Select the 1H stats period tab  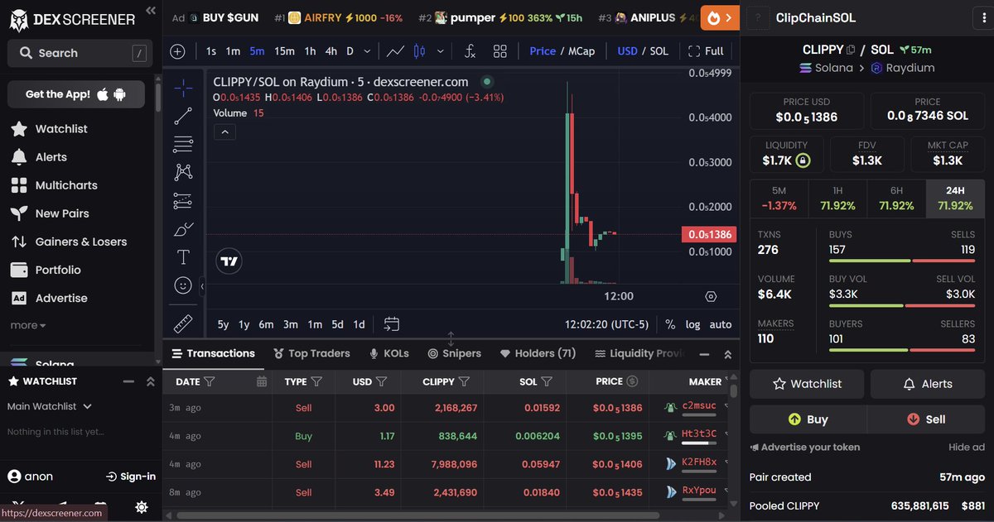coord(837,199)
